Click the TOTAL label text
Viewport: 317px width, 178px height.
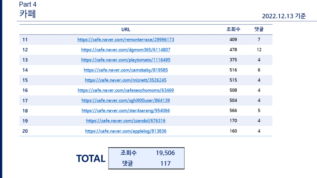[x=91, y=159]
